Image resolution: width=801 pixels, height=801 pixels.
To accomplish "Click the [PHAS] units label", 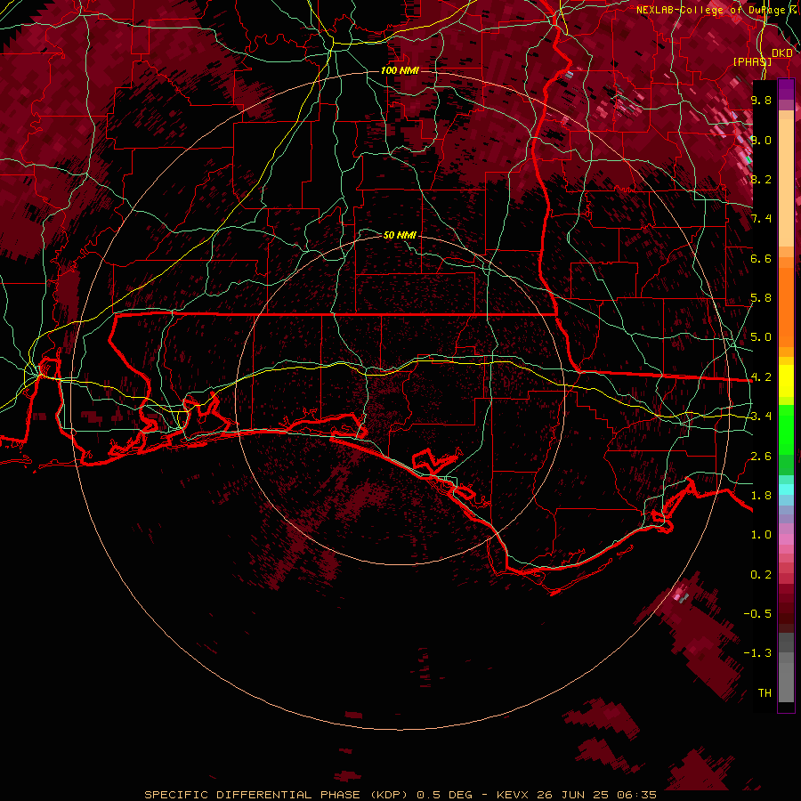I will pyautogui.click(x=752, y=61).
